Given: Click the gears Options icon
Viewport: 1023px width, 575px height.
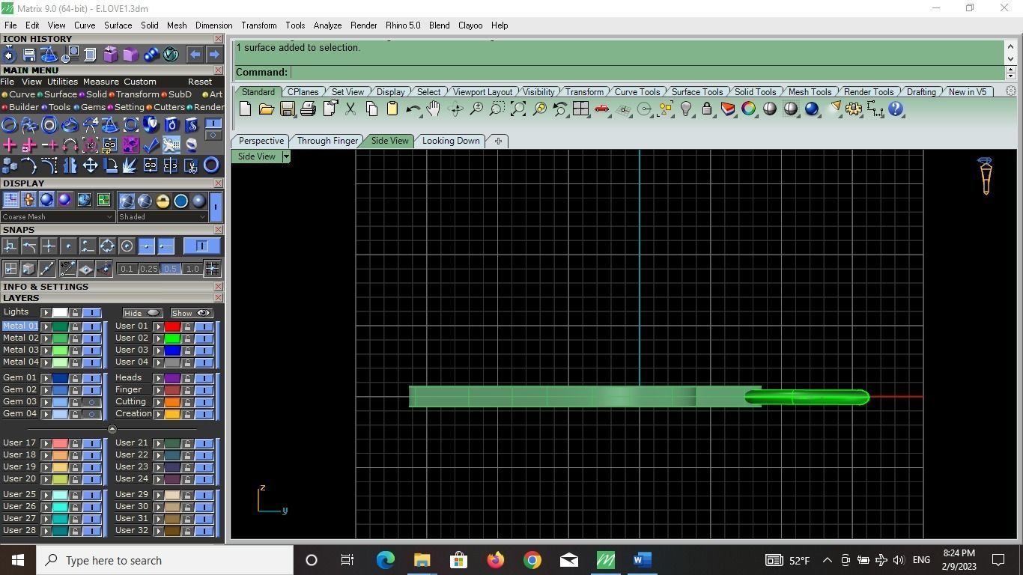Looking at the screenshot, I should pos(853,109).
